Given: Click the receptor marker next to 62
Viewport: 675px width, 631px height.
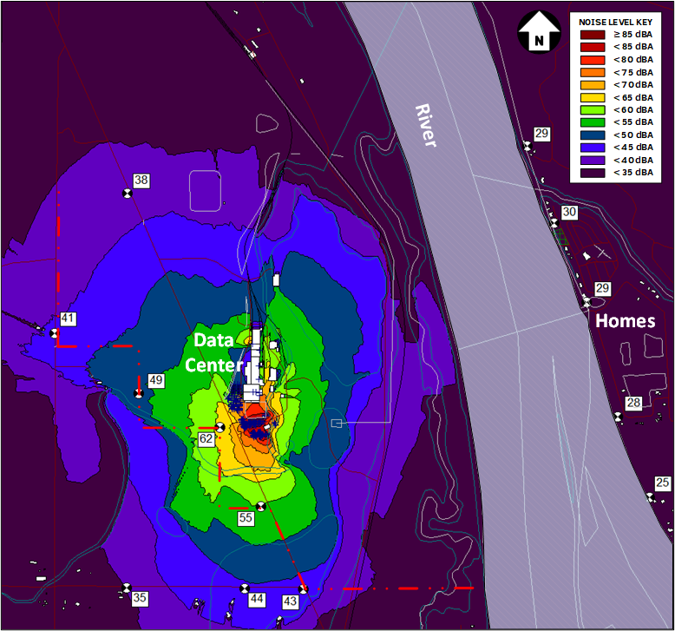Looking at the screenshot, I should pos(220,427).
